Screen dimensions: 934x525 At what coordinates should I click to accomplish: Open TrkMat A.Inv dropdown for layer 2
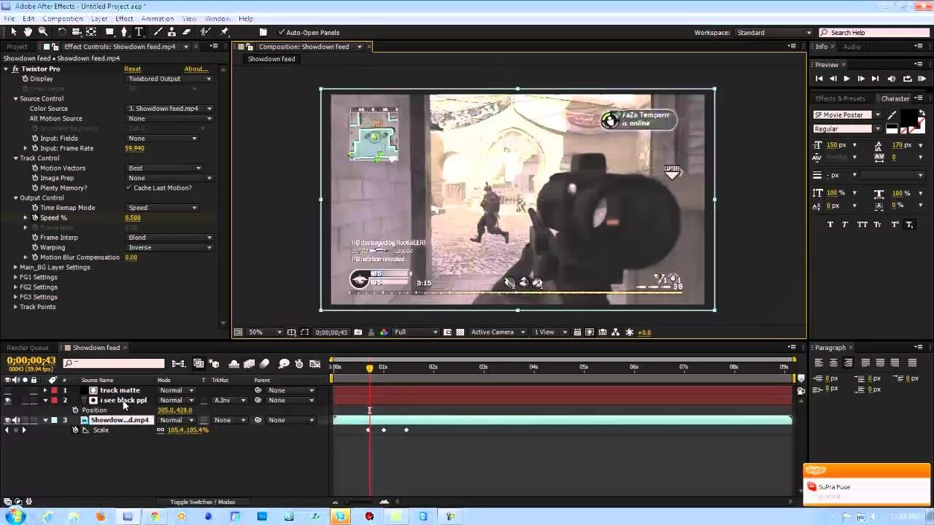tap(229, 400)
